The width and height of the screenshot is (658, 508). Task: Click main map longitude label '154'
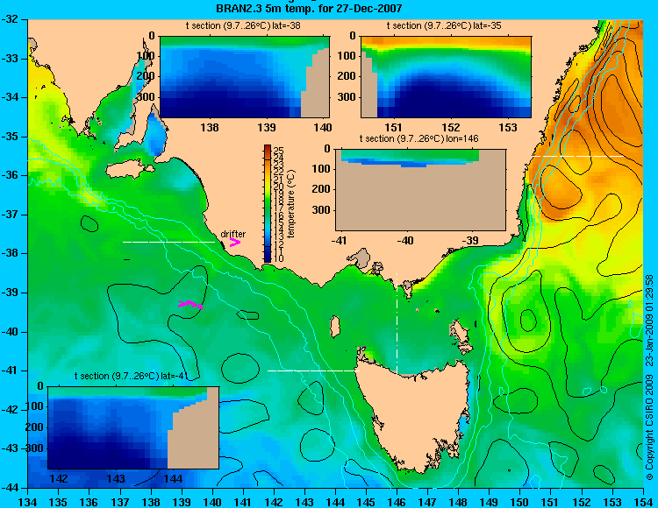click(643, 502)
